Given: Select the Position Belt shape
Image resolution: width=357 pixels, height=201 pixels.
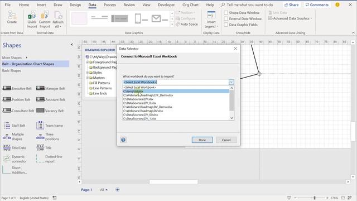Looking at the screenshot, I should pos(16,99).
